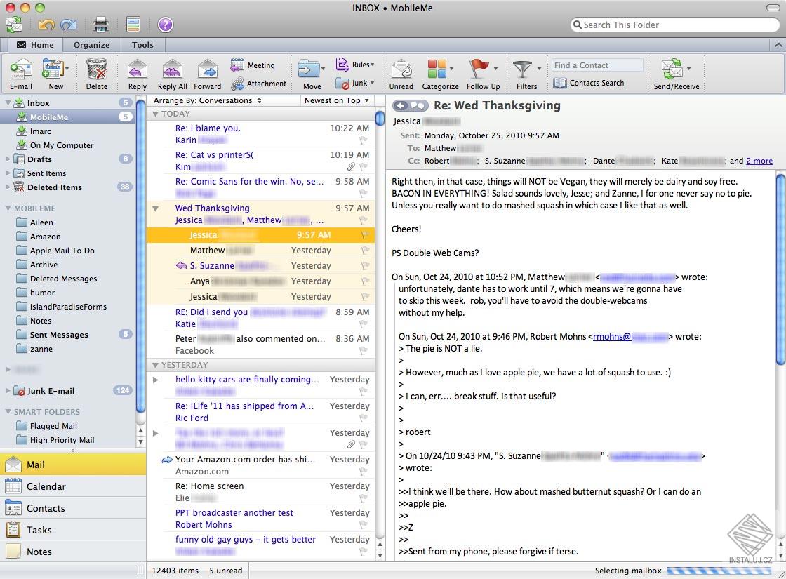Click the E-mail new message icon
786x579 pixels.
(21, 69)
